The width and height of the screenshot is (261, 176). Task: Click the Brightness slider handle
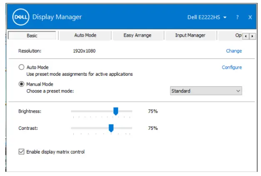(x=116, y=111)
